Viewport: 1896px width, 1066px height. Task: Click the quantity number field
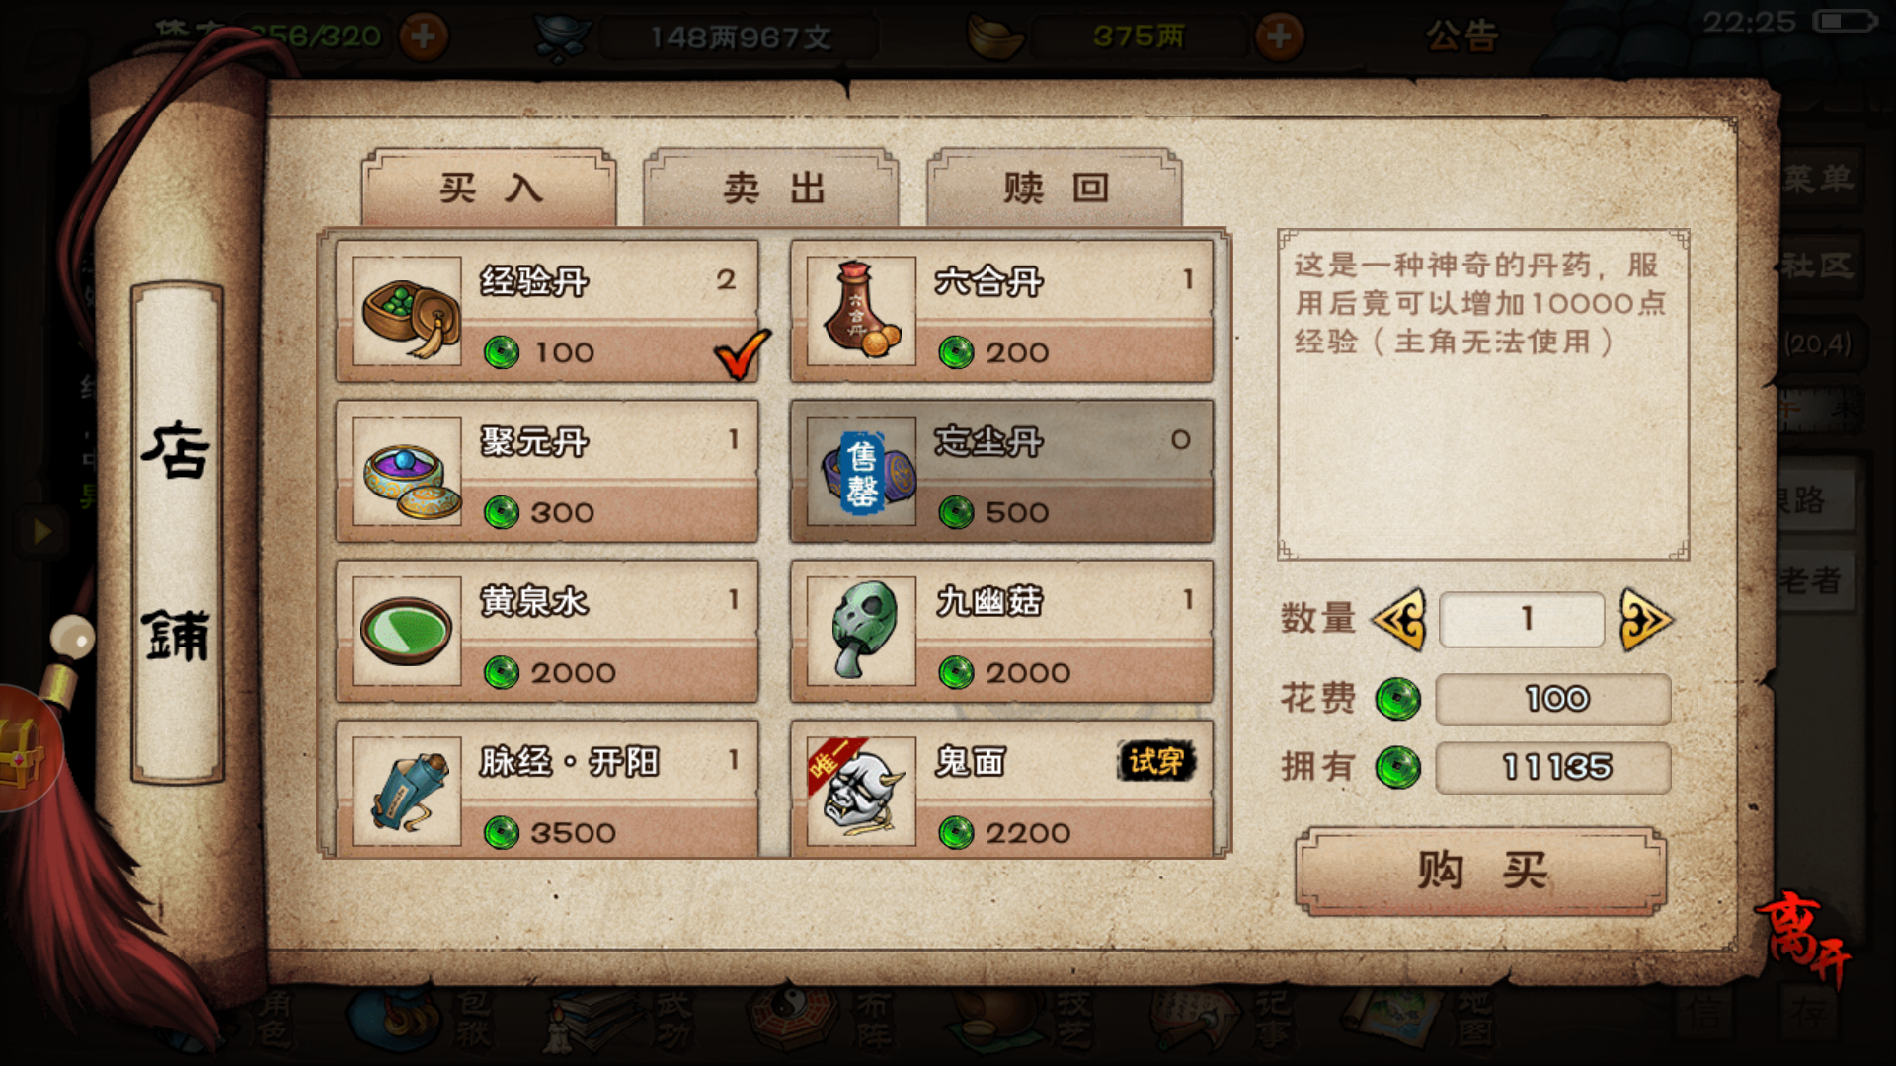coord(1522,620)
